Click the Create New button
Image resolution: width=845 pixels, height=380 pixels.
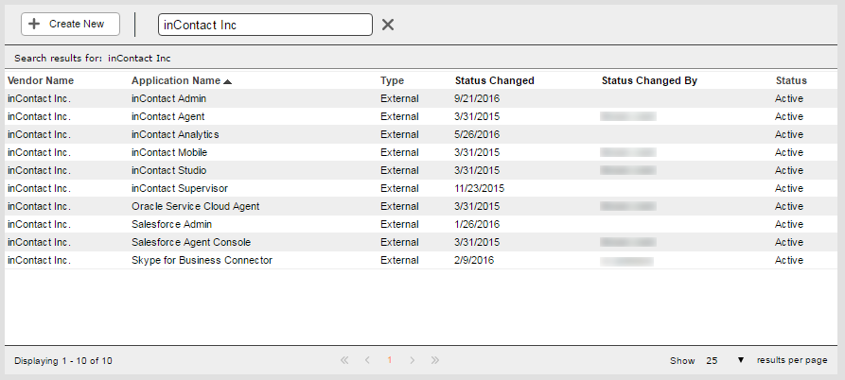pyautogui.click(x=71, y=25)
